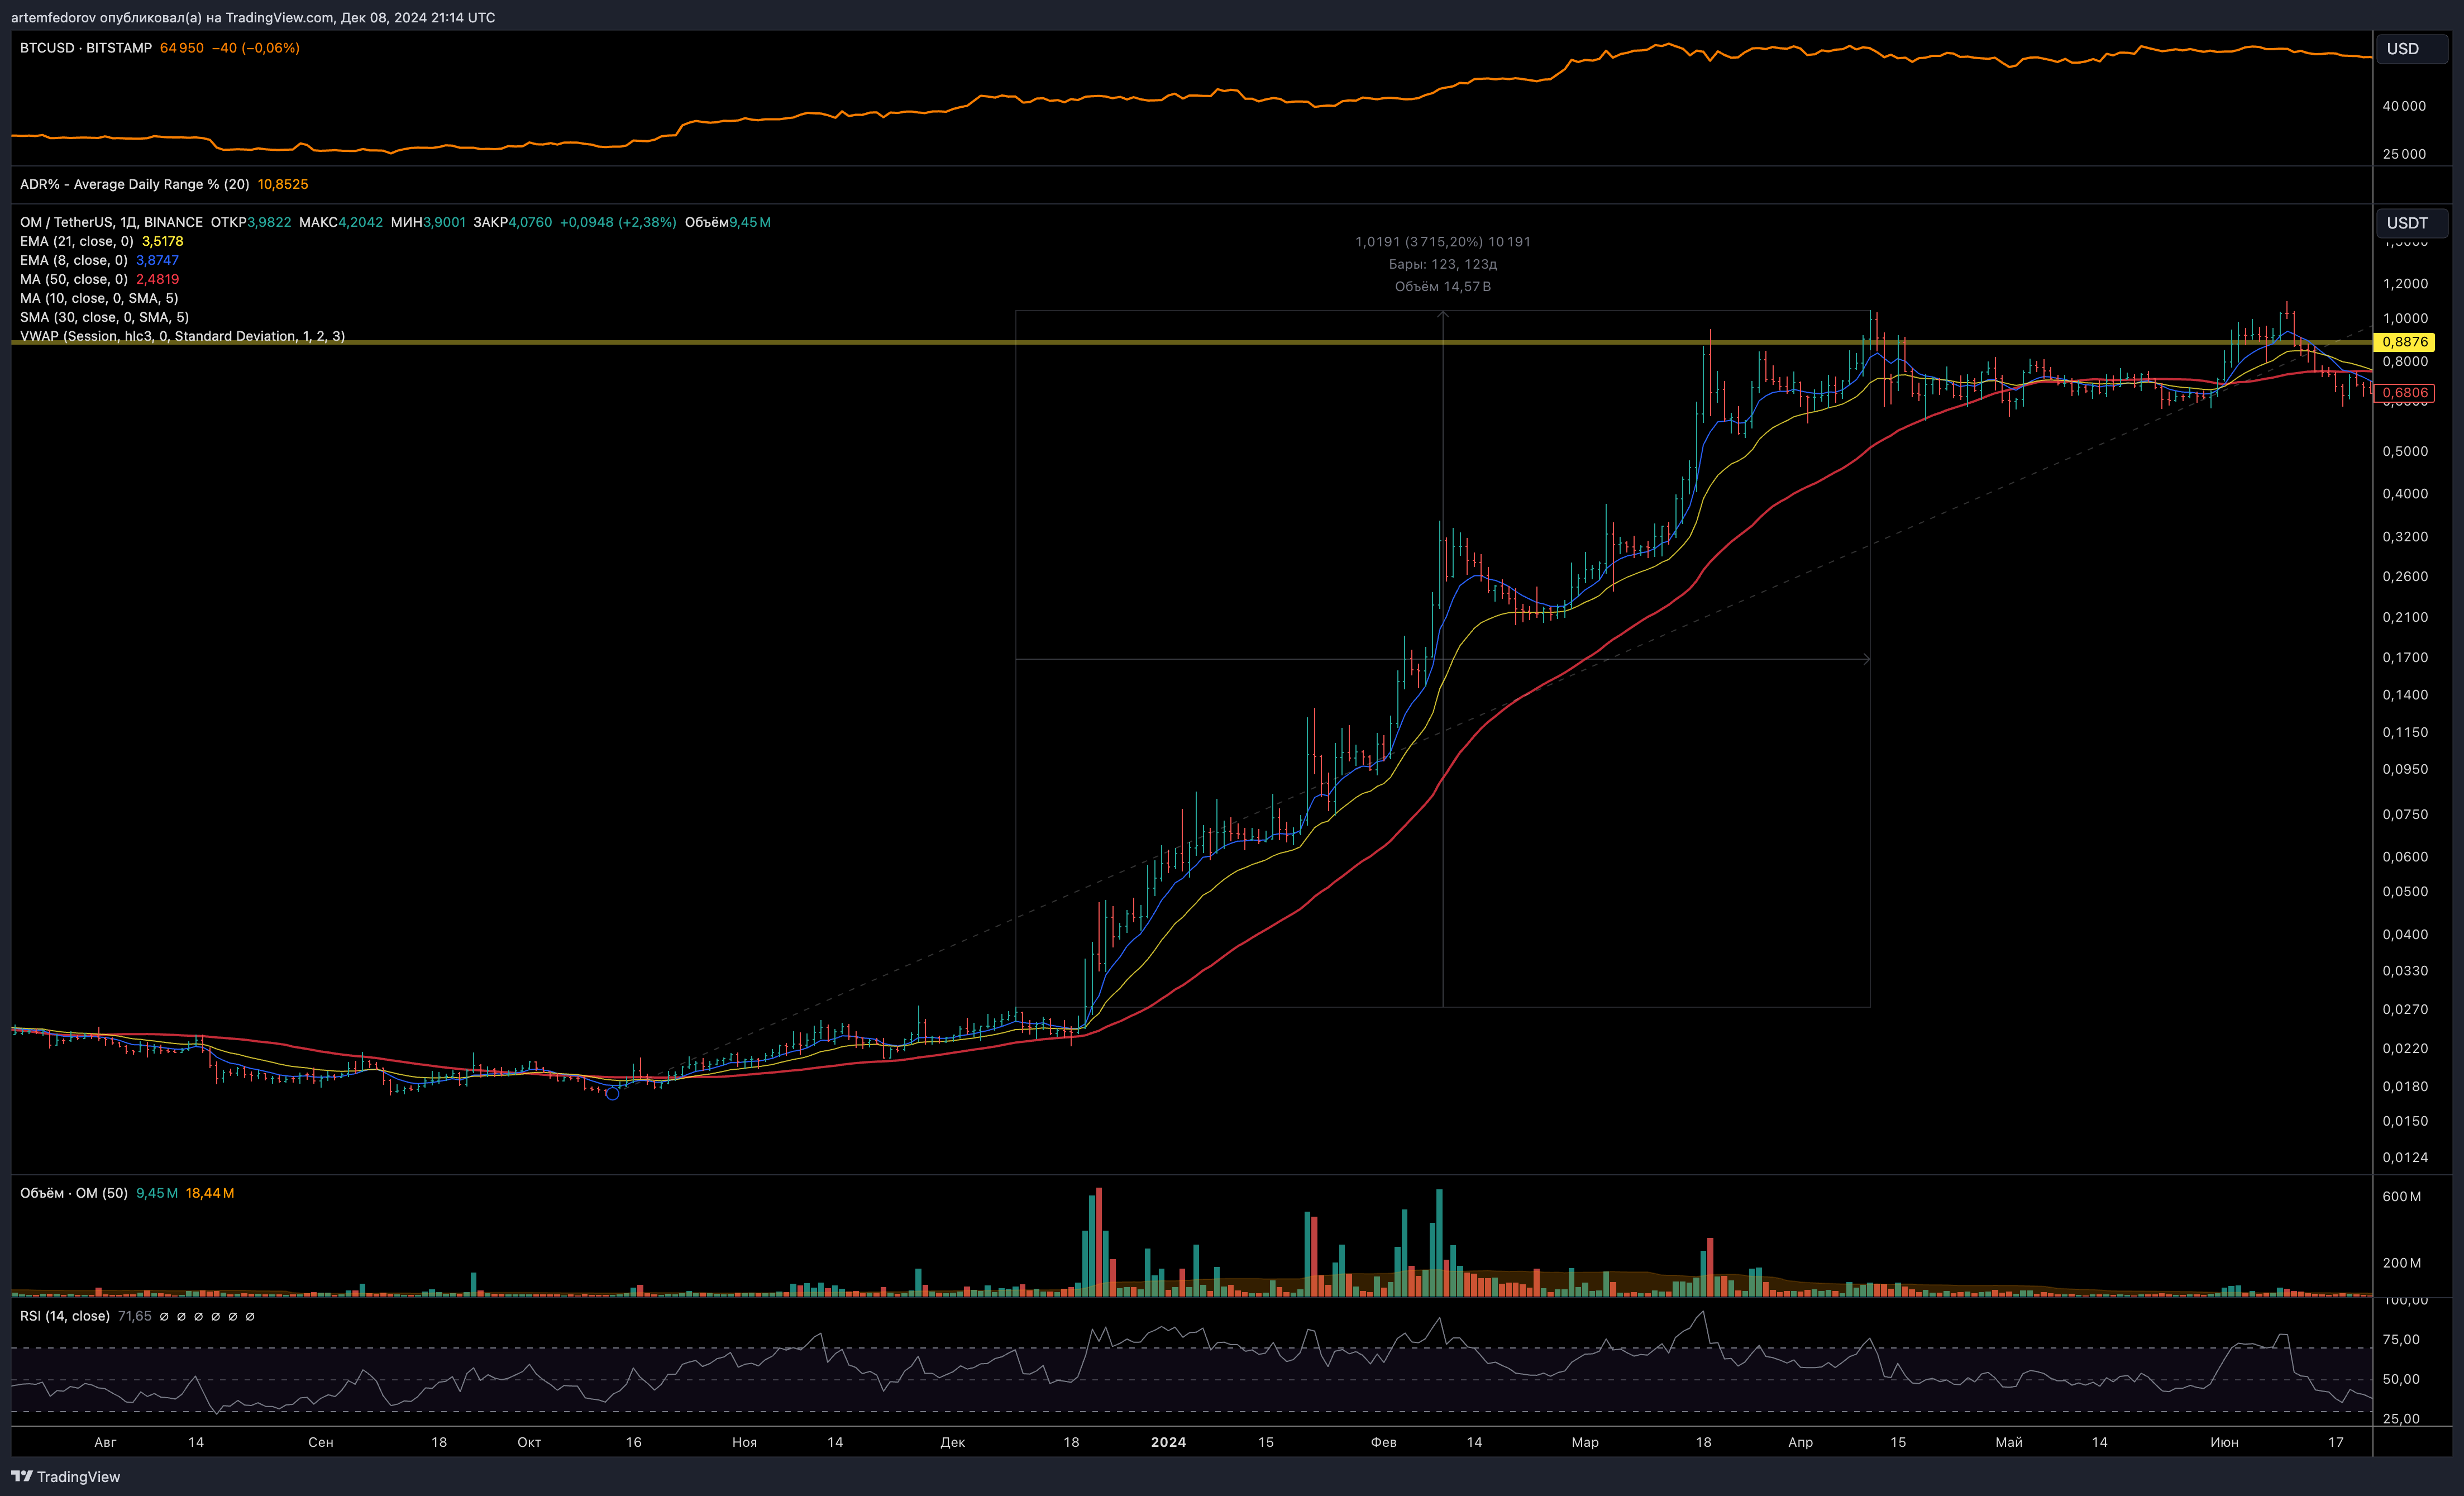Click the TradingView logo at bottom left

pos(66,1477)
